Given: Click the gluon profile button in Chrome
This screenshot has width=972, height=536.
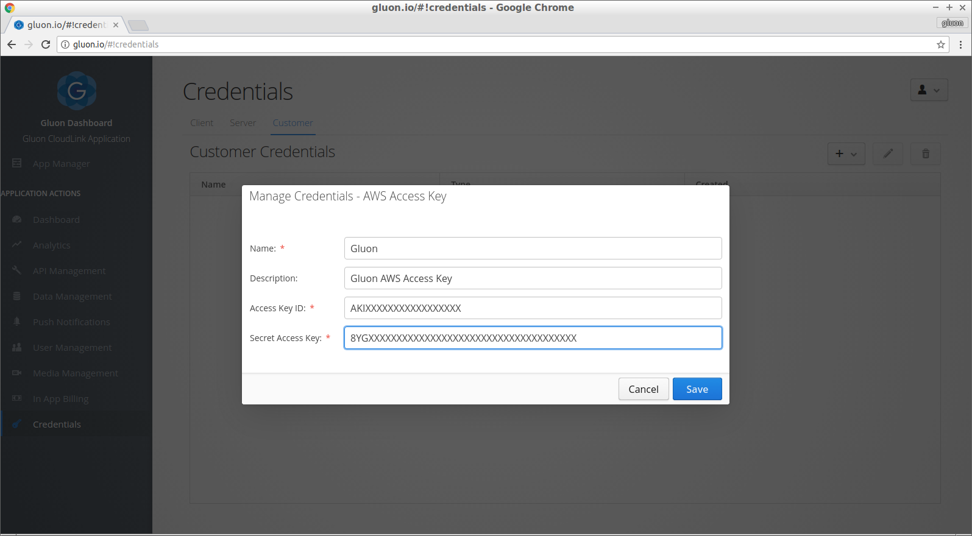Looking at the screenshot, I should [952, 23].
